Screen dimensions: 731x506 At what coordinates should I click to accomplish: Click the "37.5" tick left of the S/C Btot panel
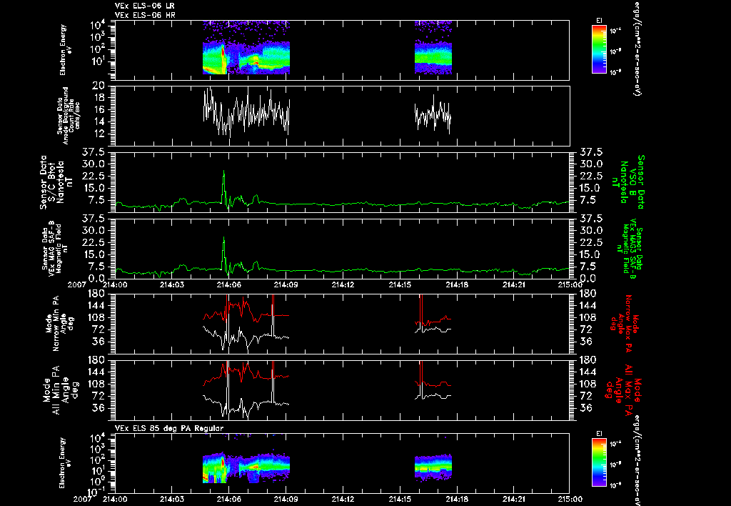[x=95, y=152]
